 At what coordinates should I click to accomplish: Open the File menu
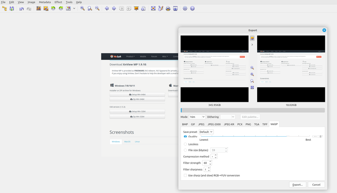pyautogui.click(x=3, y=2)
